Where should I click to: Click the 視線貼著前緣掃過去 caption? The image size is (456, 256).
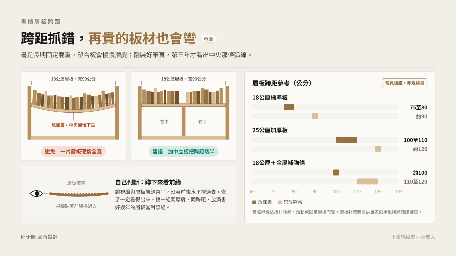[76, 206]
